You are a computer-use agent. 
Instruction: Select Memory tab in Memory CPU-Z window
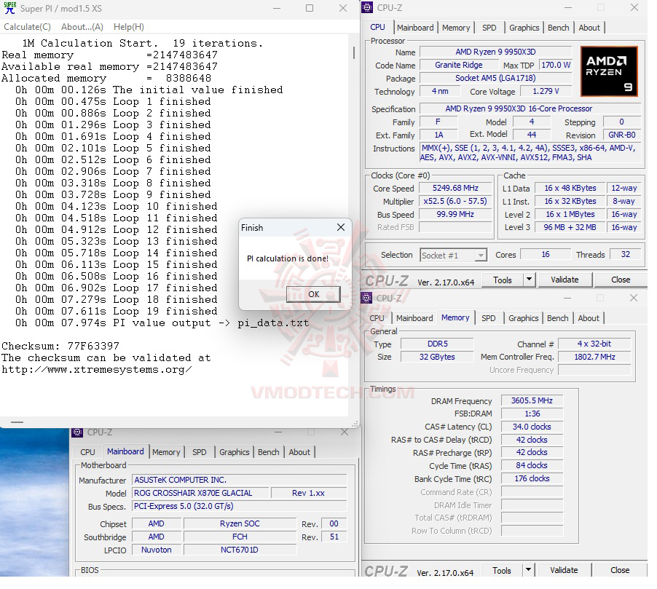(x=455, y=317)
